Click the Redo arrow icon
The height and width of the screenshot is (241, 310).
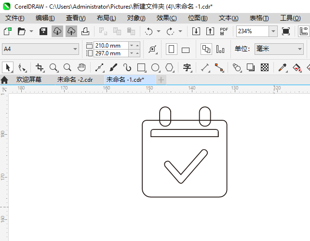tap(170, 31)
